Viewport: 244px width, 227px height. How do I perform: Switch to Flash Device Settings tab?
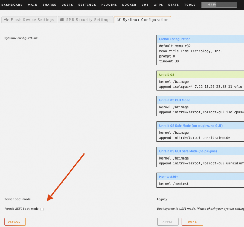(x=29, y=20)
